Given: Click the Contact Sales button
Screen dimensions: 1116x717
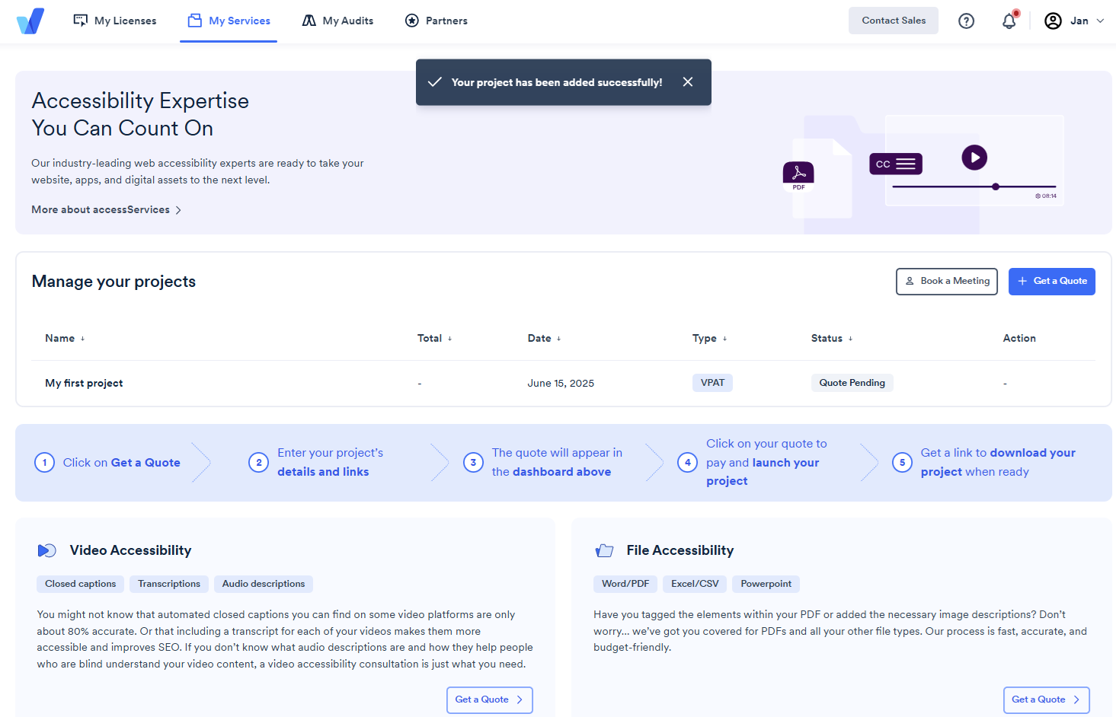Looking at the screenshot, I should (894, 21).
